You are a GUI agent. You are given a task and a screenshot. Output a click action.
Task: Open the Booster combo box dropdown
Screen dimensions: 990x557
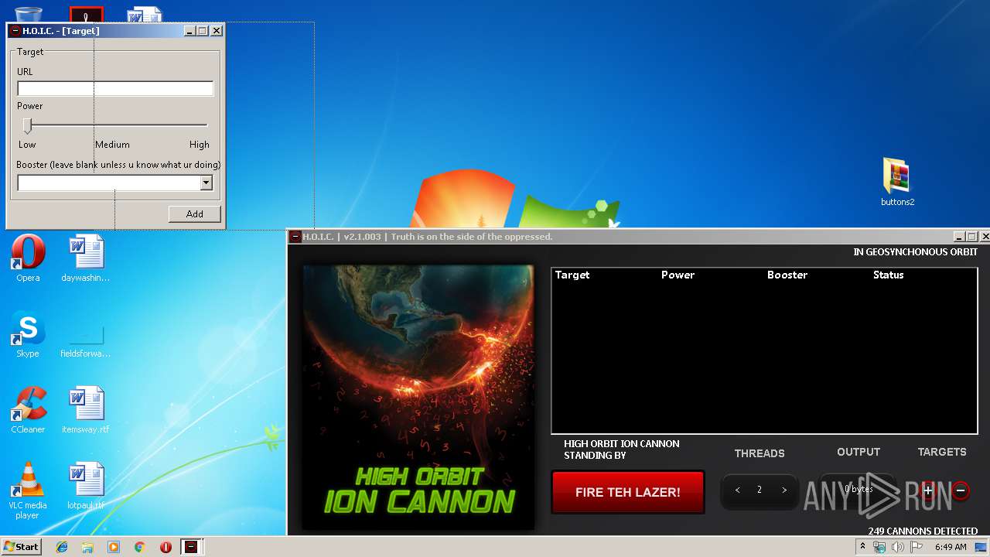[206, 183]
